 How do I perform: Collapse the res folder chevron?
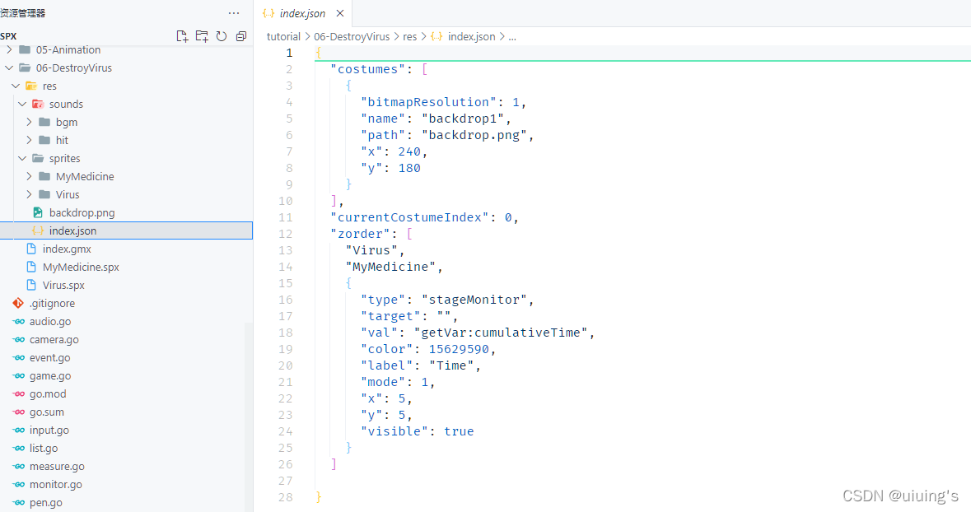16,86
